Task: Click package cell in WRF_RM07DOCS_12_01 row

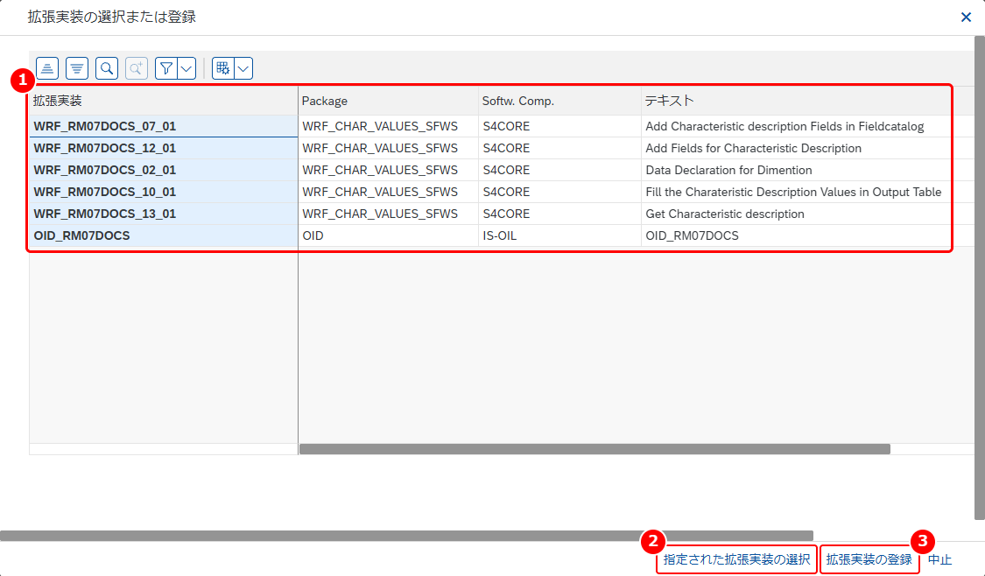Action: point(388,148)
